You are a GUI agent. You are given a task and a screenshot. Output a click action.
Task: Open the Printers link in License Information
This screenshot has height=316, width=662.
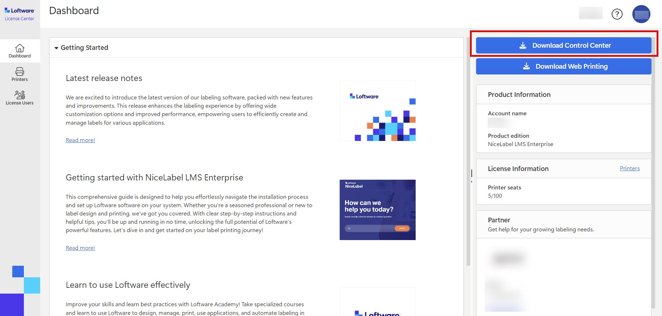point(630,168)
